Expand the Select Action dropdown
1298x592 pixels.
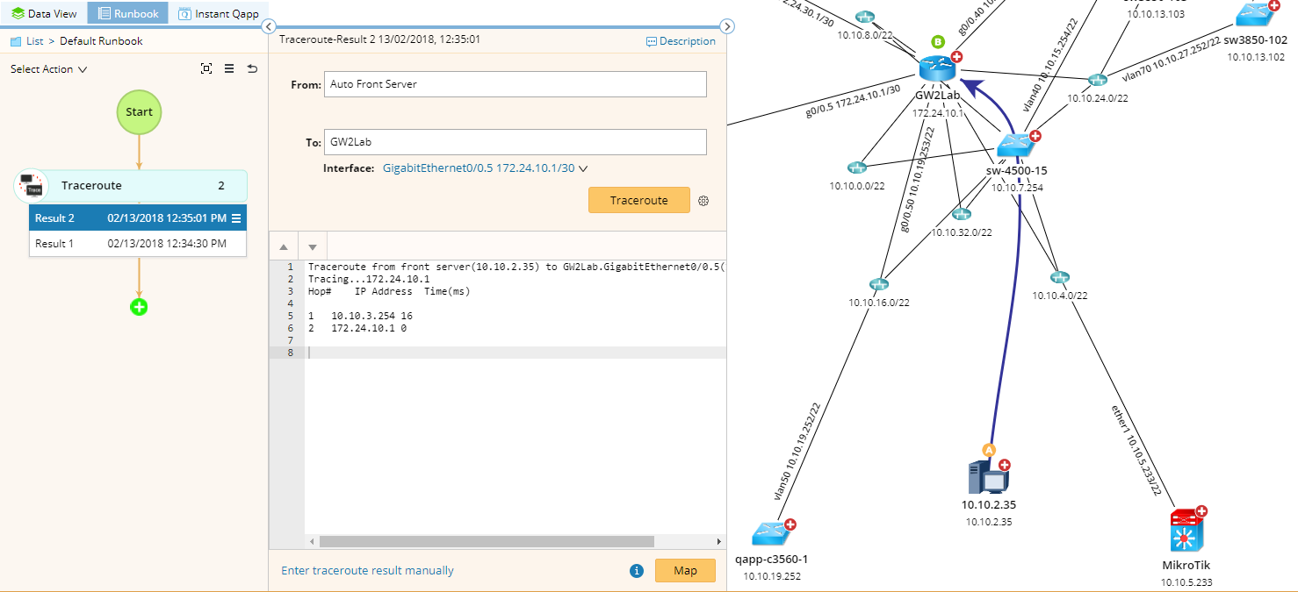[49, 69]
